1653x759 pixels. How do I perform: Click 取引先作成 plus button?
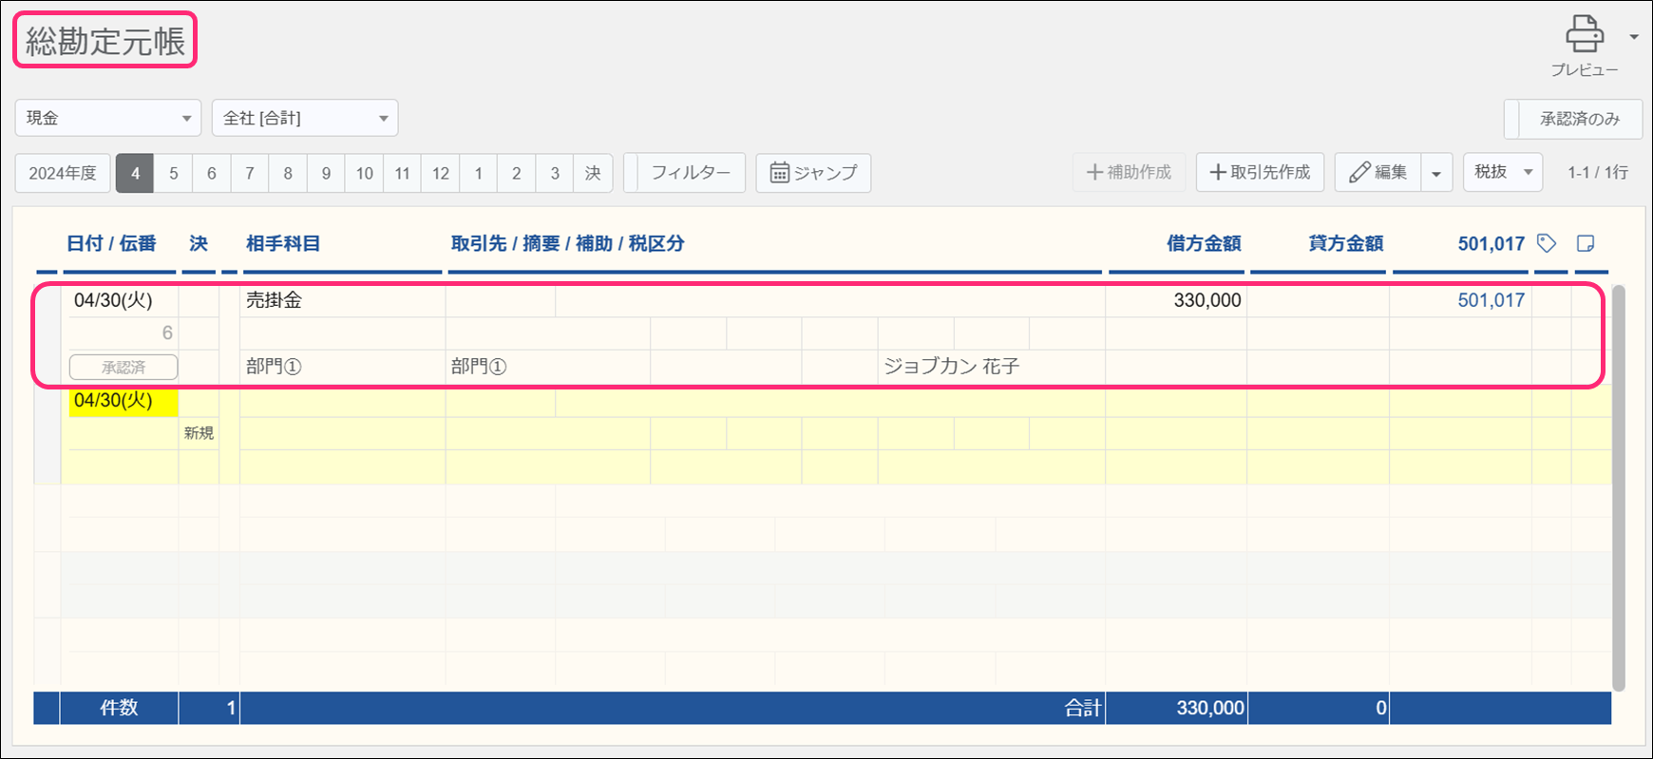click(1260, 173)
